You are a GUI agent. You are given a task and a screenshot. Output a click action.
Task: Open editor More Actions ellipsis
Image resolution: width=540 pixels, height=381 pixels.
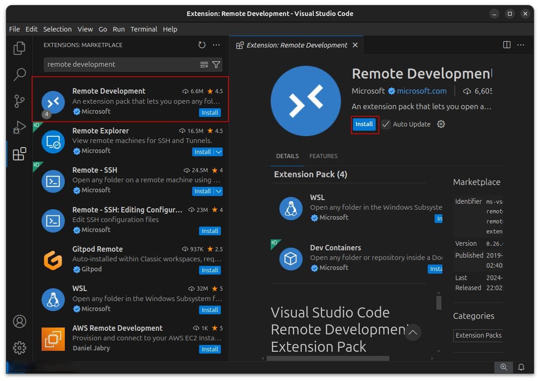tap(521, 45)
